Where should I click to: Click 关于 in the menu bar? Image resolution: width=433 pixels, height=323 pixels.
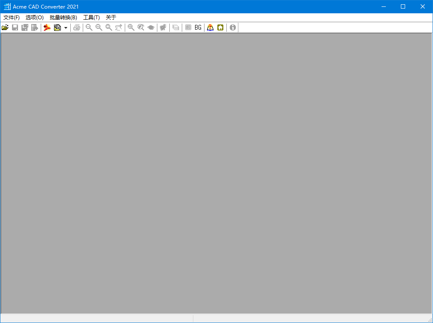click(110, 18)
